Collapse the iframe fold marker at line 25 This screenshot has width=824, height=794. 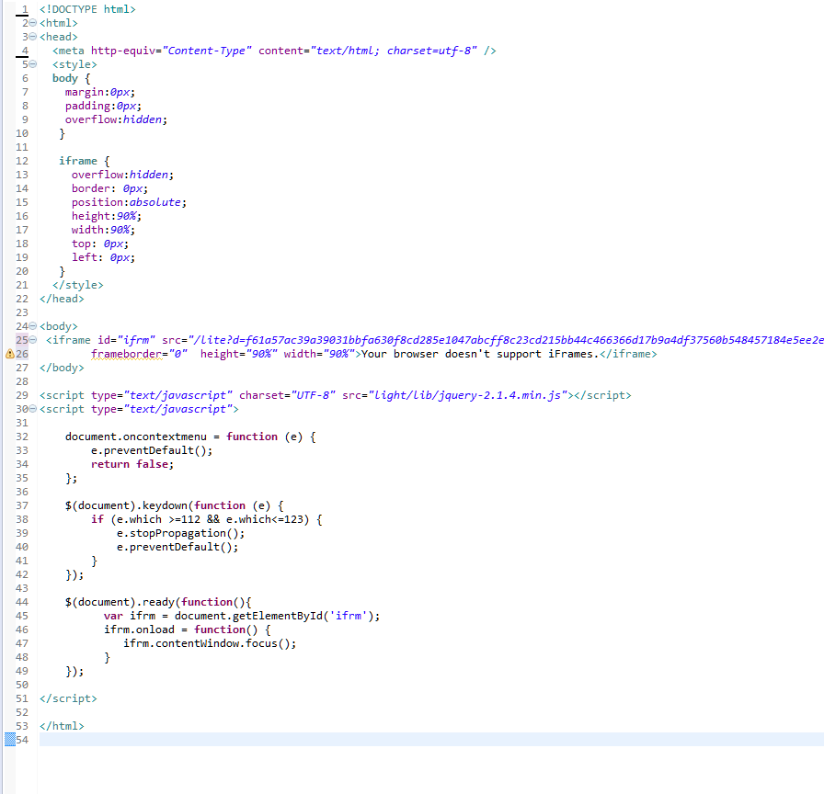32,340
